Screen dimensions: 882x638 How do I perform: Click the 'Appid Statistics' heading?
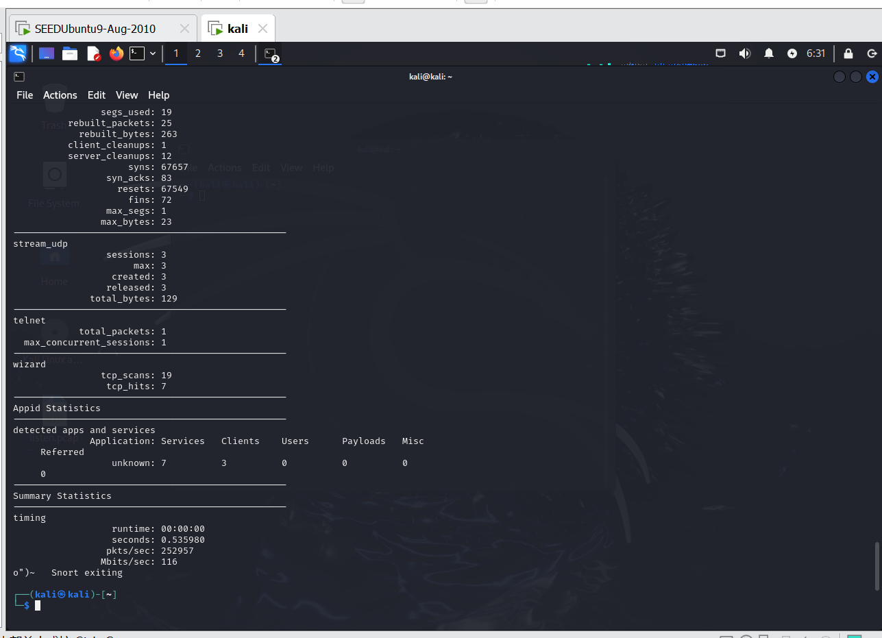pos(57,408)
